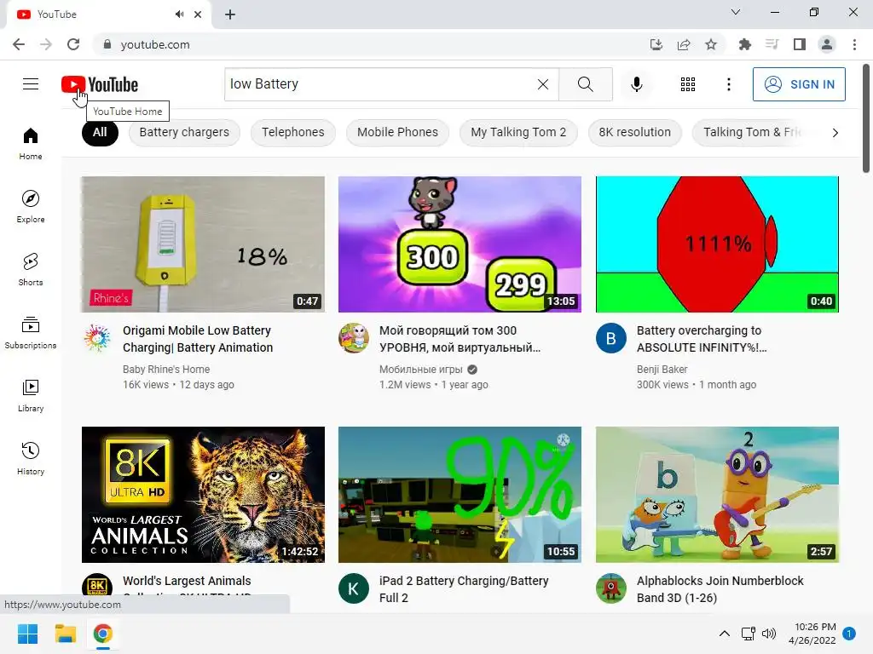
Task: Click Alphablocks Join Numberblock Band title
Action: 720,589
